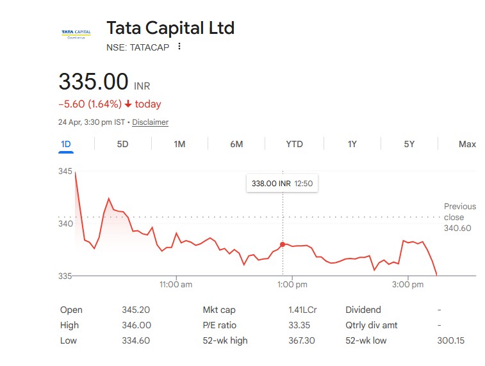This screenshot has height=366, width=485.
Task: Click the Mkt cap value 1.41LCr
Action: coord(302,310)
